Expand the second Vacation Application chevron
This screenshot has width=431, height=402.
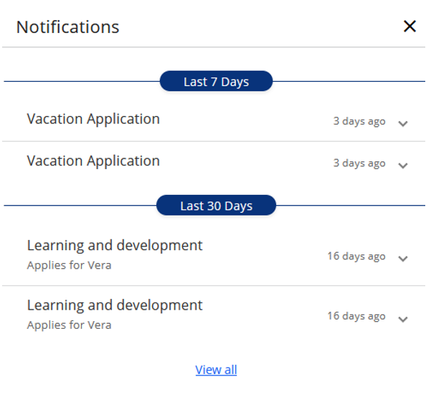point(403,166)
